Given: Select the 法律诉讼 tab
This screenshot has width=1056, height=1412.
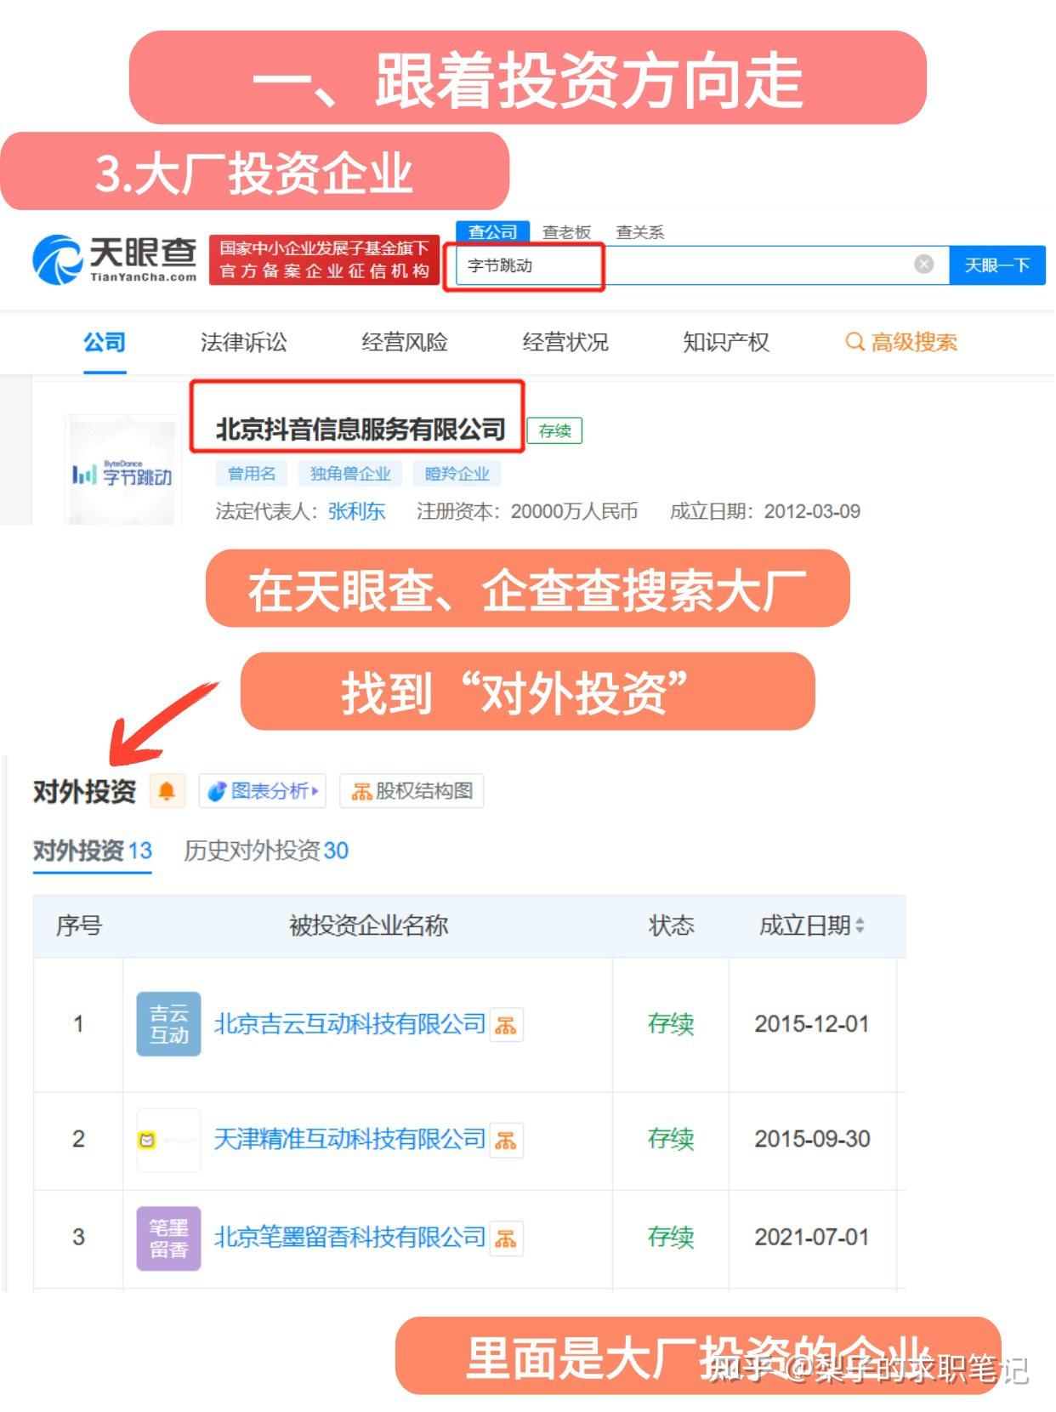Looking at the screenshot, I should [243, 342].
